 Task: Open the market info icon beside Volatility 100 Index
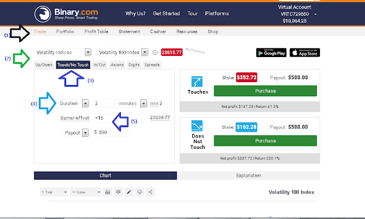[155, 52]
